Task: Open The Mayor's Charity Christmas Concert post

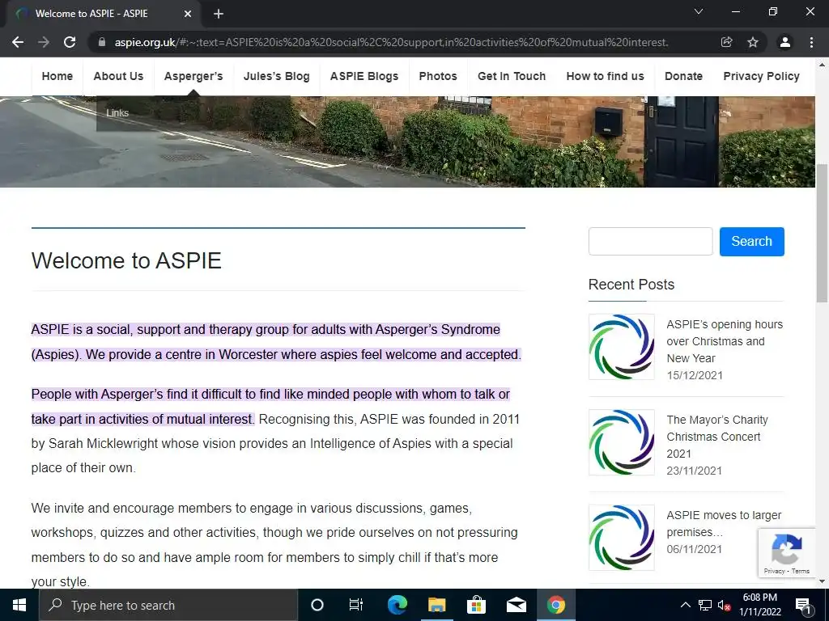Action: coord(717,437)
